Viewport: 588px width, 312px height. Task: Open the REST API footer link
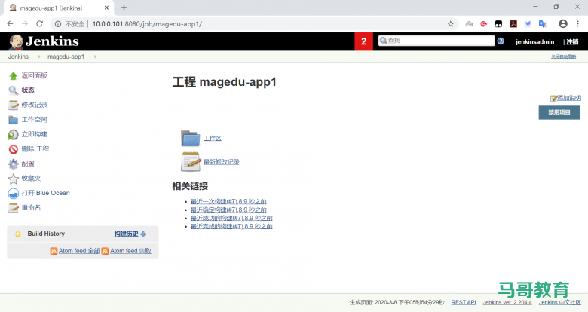(x=464, y=302)
